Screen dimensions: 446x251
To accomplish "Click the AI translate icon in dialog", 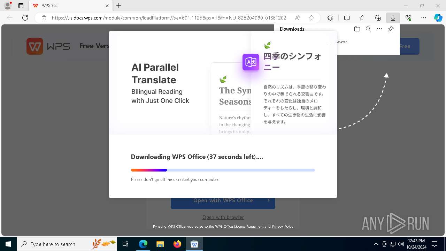I will (251, 62).
